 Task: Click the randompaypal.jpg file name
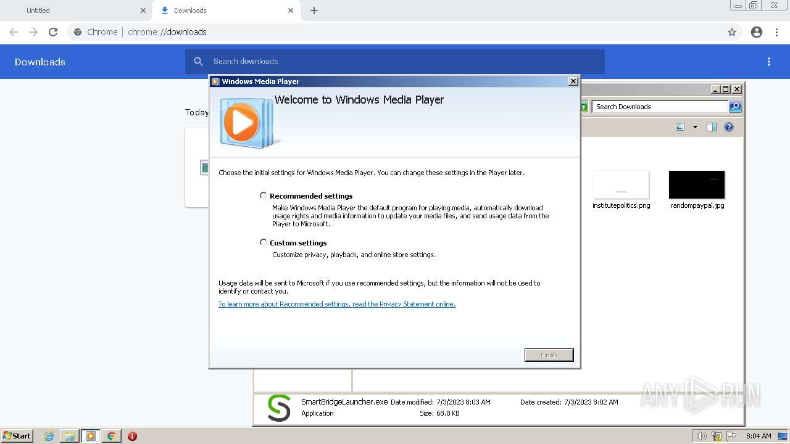click(x=697, y=205)
